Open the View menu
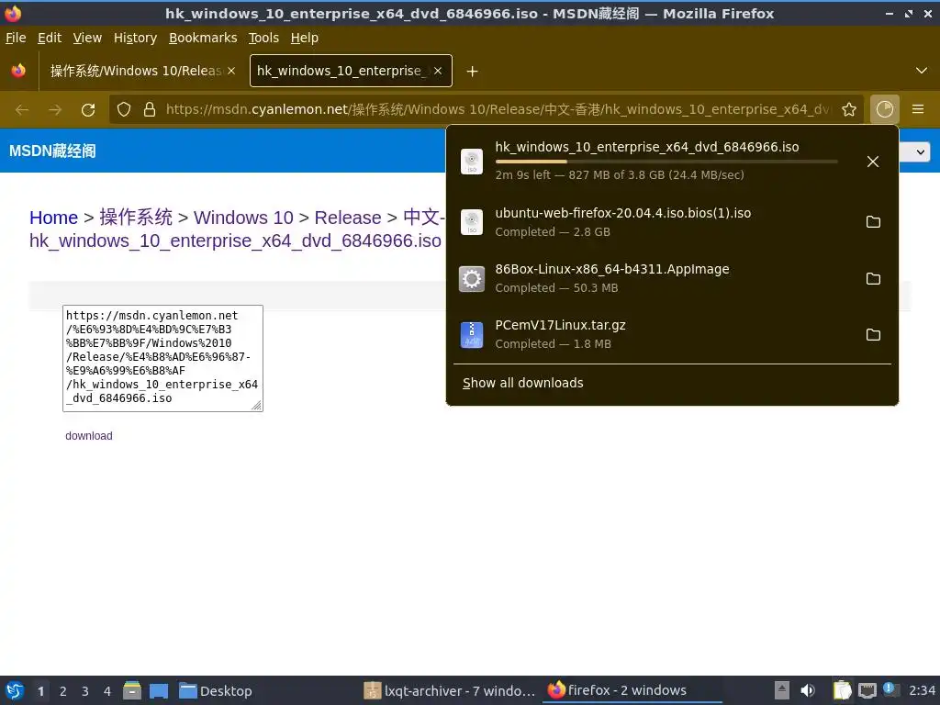 [87, 38]
